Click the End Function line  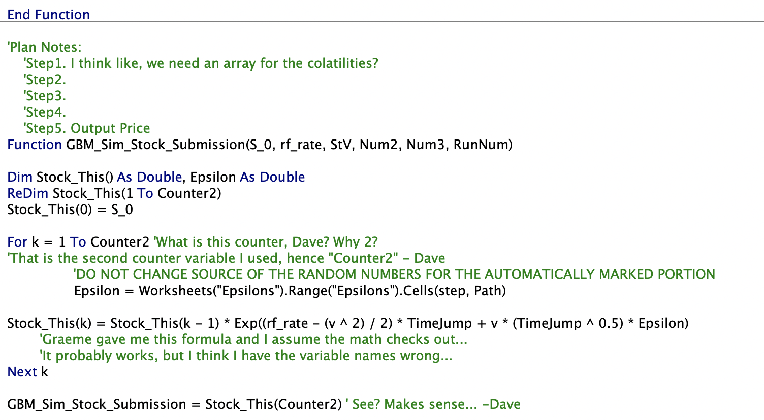[48, 14]
